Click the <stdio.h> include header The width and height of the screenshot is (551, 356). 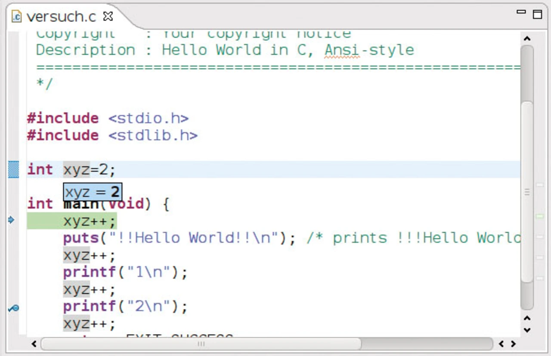(148, 118)
